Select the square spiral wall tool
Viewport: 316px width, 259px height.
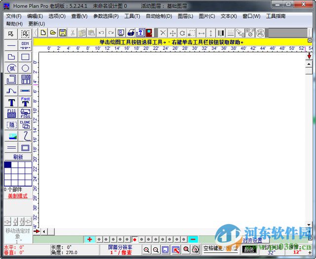11,79
